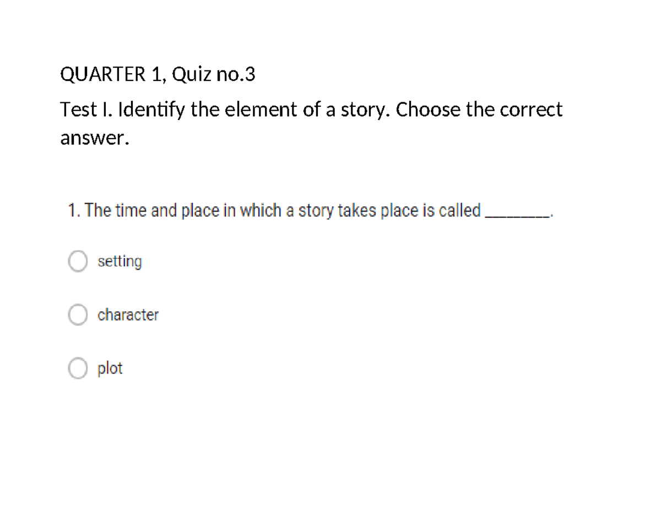Click the "plot" answer label
Screen dimensions: 661x510
110,369
